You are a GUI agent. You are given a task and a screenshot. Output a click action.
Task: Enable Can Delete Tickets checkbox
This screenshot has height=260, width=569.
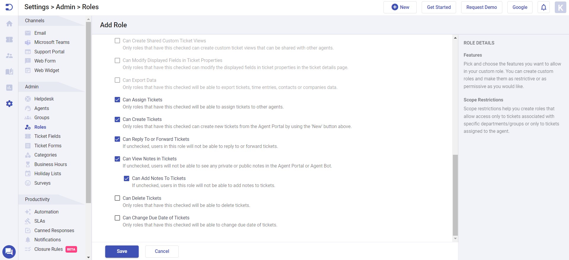[x=117, y=198]
